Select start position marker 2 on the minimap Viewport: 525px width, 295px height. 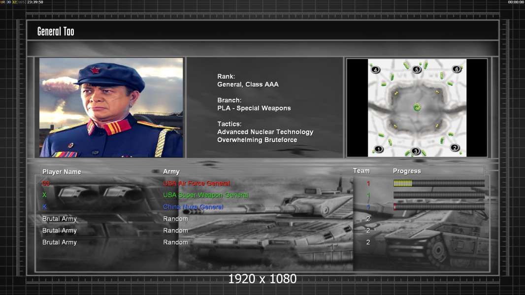455,147
